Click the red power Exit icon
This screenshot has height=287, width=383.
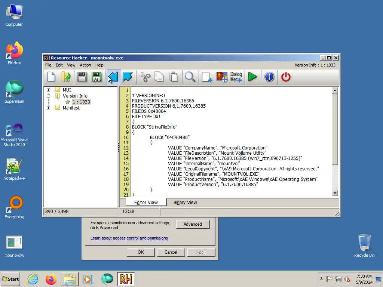286,77
